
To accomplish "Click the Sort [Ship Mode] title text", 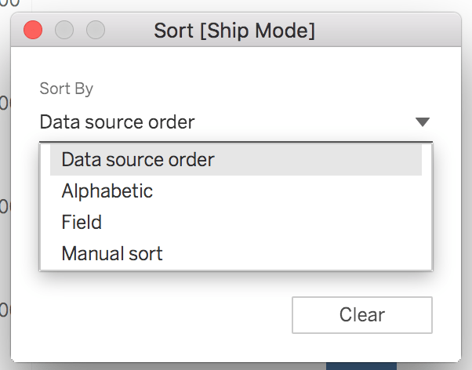I will pos(234,31).
